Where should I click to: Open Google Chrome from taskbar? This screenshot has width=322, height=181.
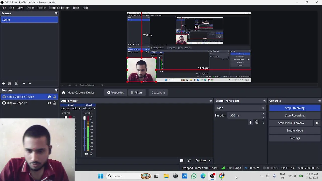coord(222,176)
